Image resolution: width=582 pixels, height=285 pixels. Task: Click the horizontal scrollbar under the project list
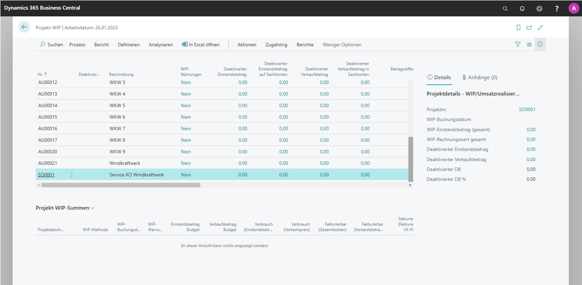coord(121,185)
